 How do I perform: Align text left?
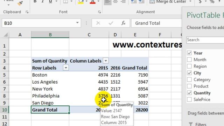(x=107, y=2)
